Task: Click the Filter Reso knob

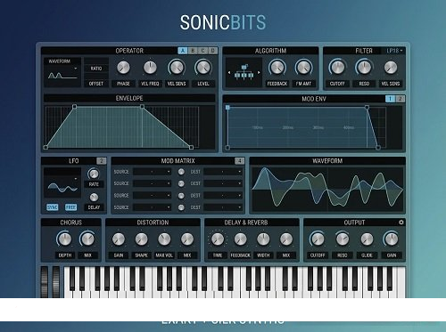Action: pos(364,68)
